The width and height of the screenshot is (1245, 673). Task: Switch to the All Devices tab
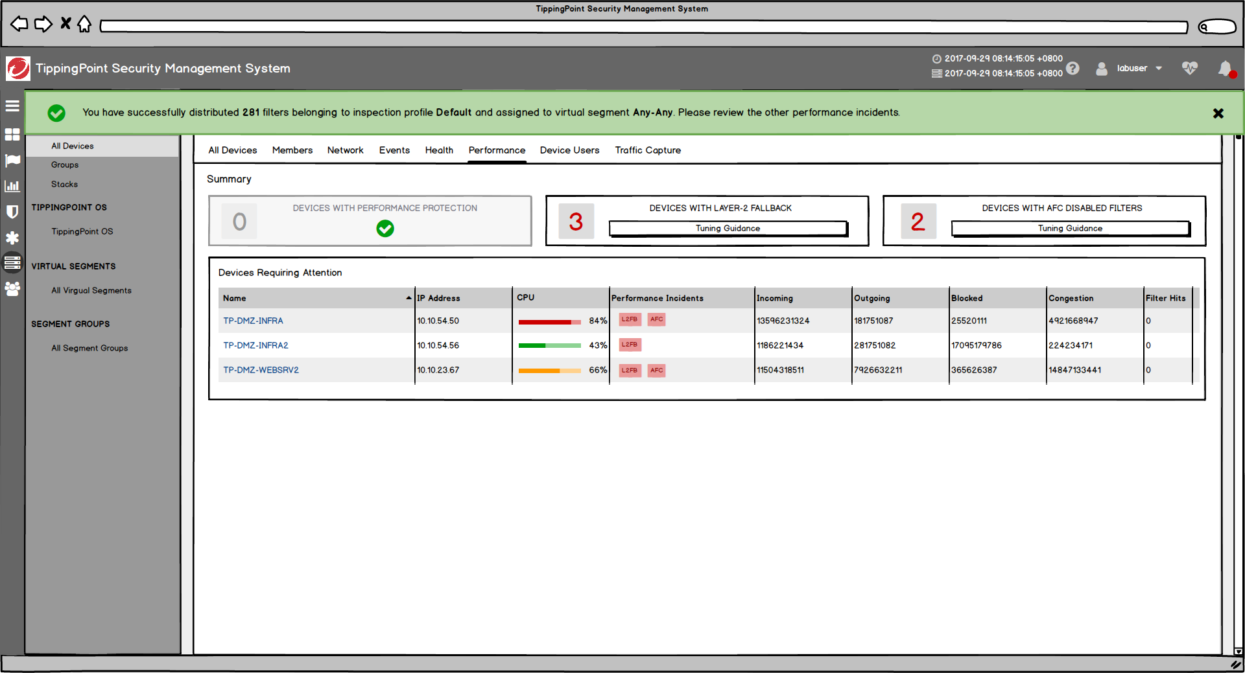[x=233, y=150]
